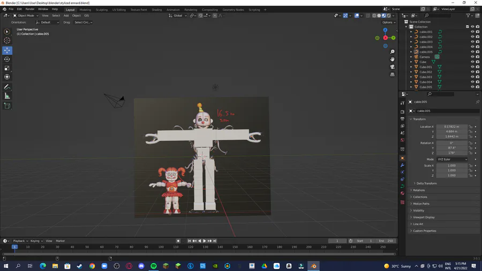Hide cable.003 in viewport via eye icon
The height and width of the screenshot is (271, 482).
tap(472, 42)
